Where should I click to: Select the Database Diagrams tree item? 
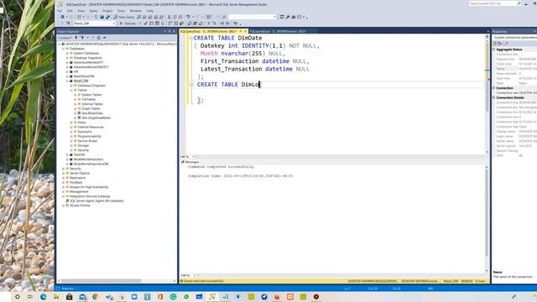(91, 86)
